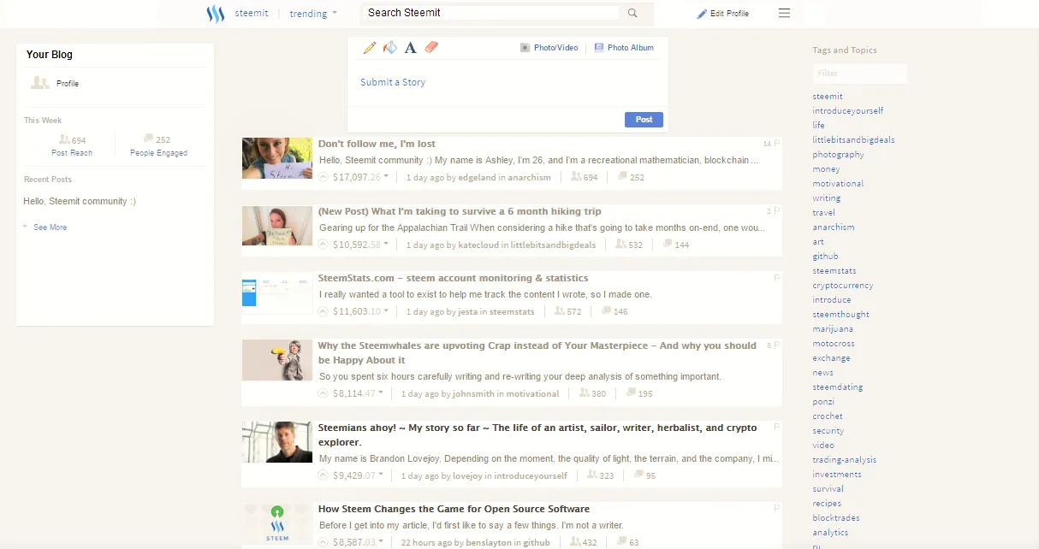Expand payout dropdown next to $17,097.26
1039x549 pixels.
pos(386,177)
